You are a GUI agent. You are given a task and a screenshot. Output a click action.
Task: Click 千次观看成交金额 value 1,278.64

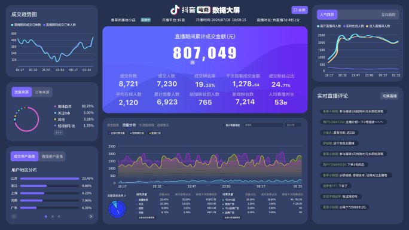click(x=246, y=84)
